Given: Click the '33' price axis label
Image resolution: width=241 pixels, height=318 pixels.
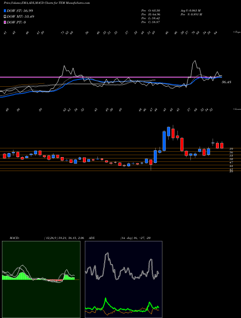Looking at the screenshot, I should 231,156.
